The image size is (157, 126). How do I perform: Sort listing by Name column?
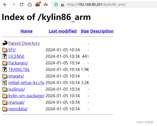26,31
